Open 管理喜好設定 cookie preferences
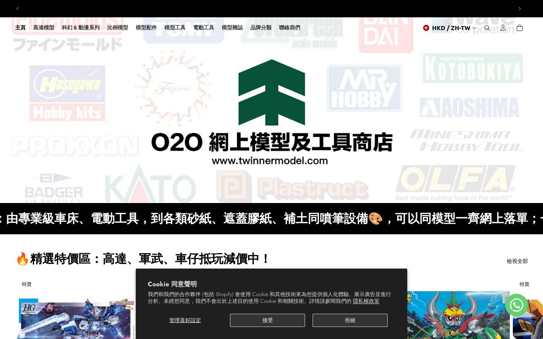This screenshot has width=543, height=339. point(185,320)
